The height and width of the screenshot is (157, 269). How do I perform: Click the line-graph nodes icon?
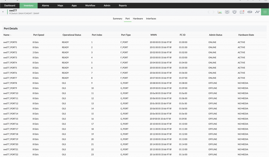coord(257,12)
